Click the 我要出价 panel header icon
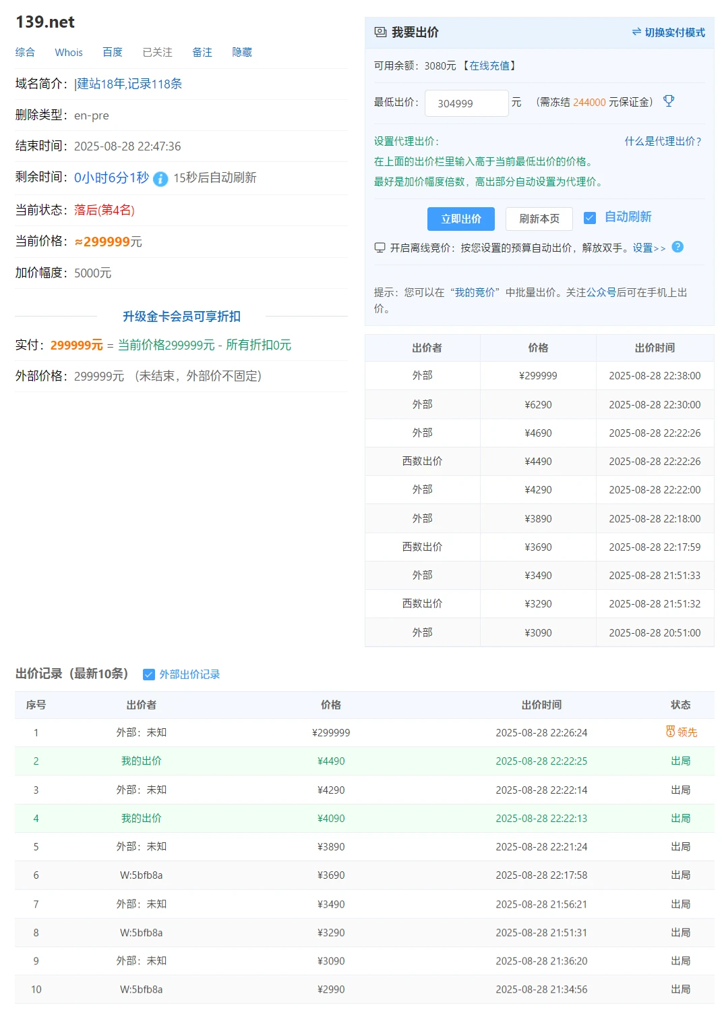 (x=380, y=32)
